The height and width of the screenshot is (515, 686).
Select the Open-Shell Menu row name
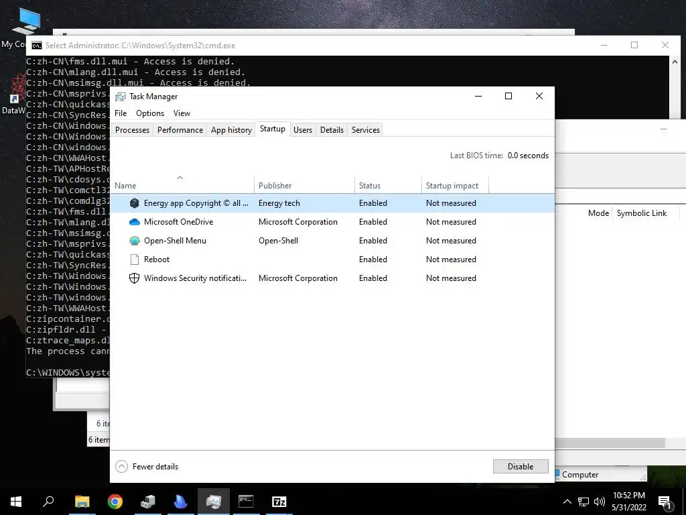coord(175,241)
